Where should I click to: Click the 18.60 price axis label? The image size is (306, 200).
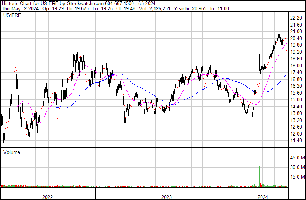tap(296, 59)
